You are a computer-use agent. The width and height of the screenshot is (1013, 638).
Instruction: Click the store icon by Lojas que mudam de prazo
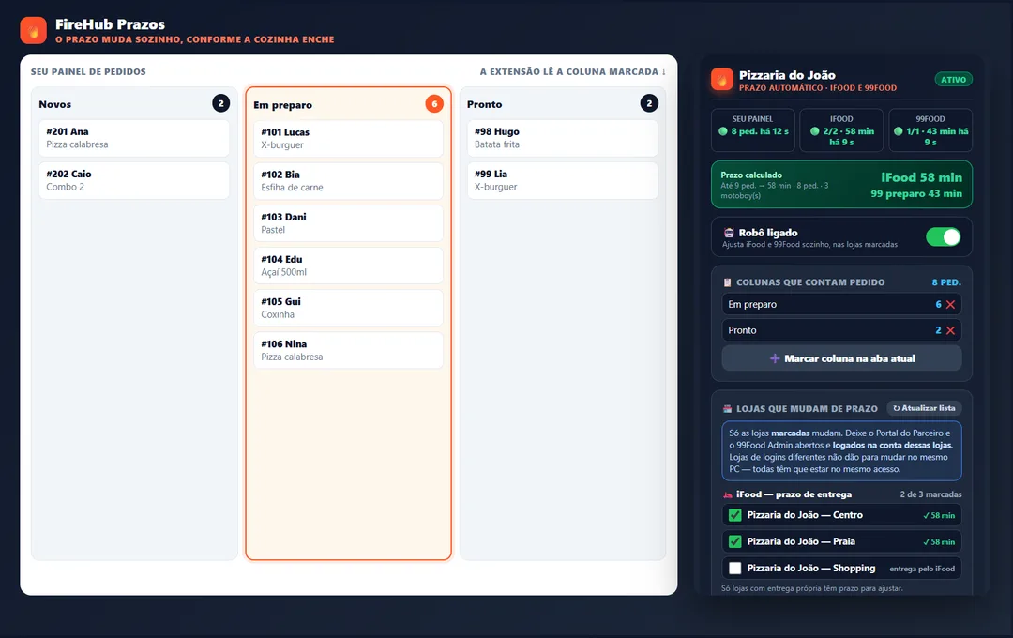click(x=728, y=408)
